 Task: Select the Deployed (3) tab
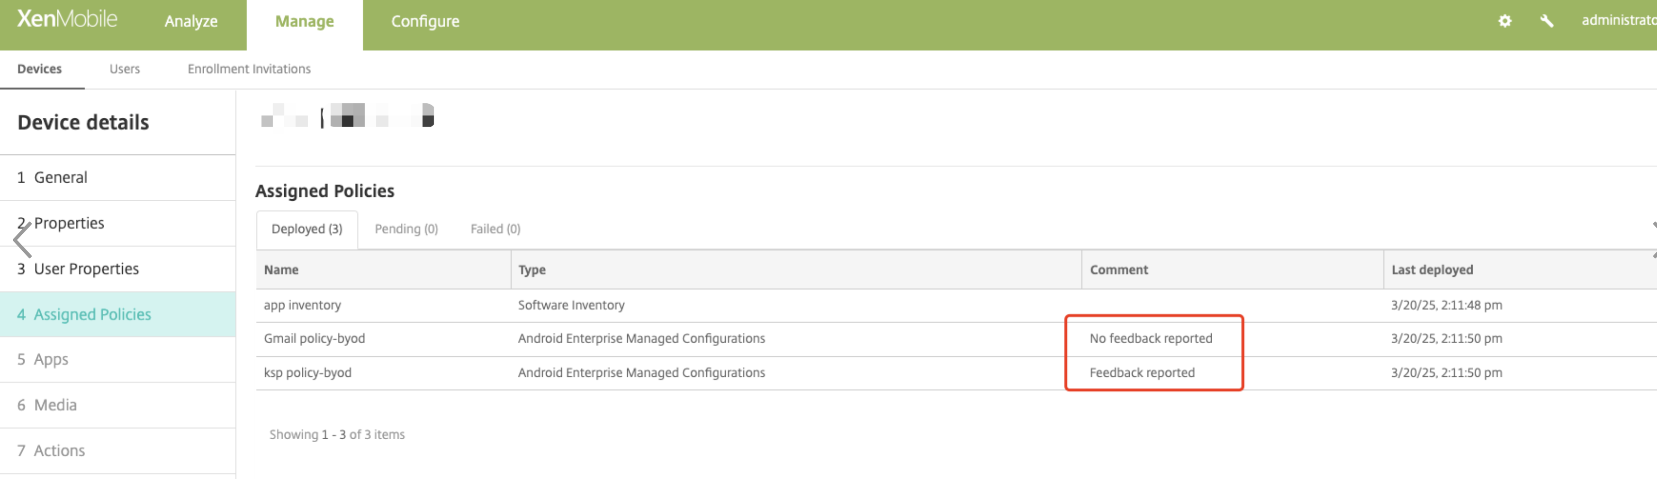[x=307, y=229]
